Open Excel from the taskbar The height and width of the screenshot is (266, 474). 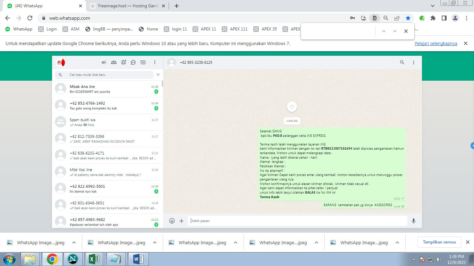(x=94, y=259)
